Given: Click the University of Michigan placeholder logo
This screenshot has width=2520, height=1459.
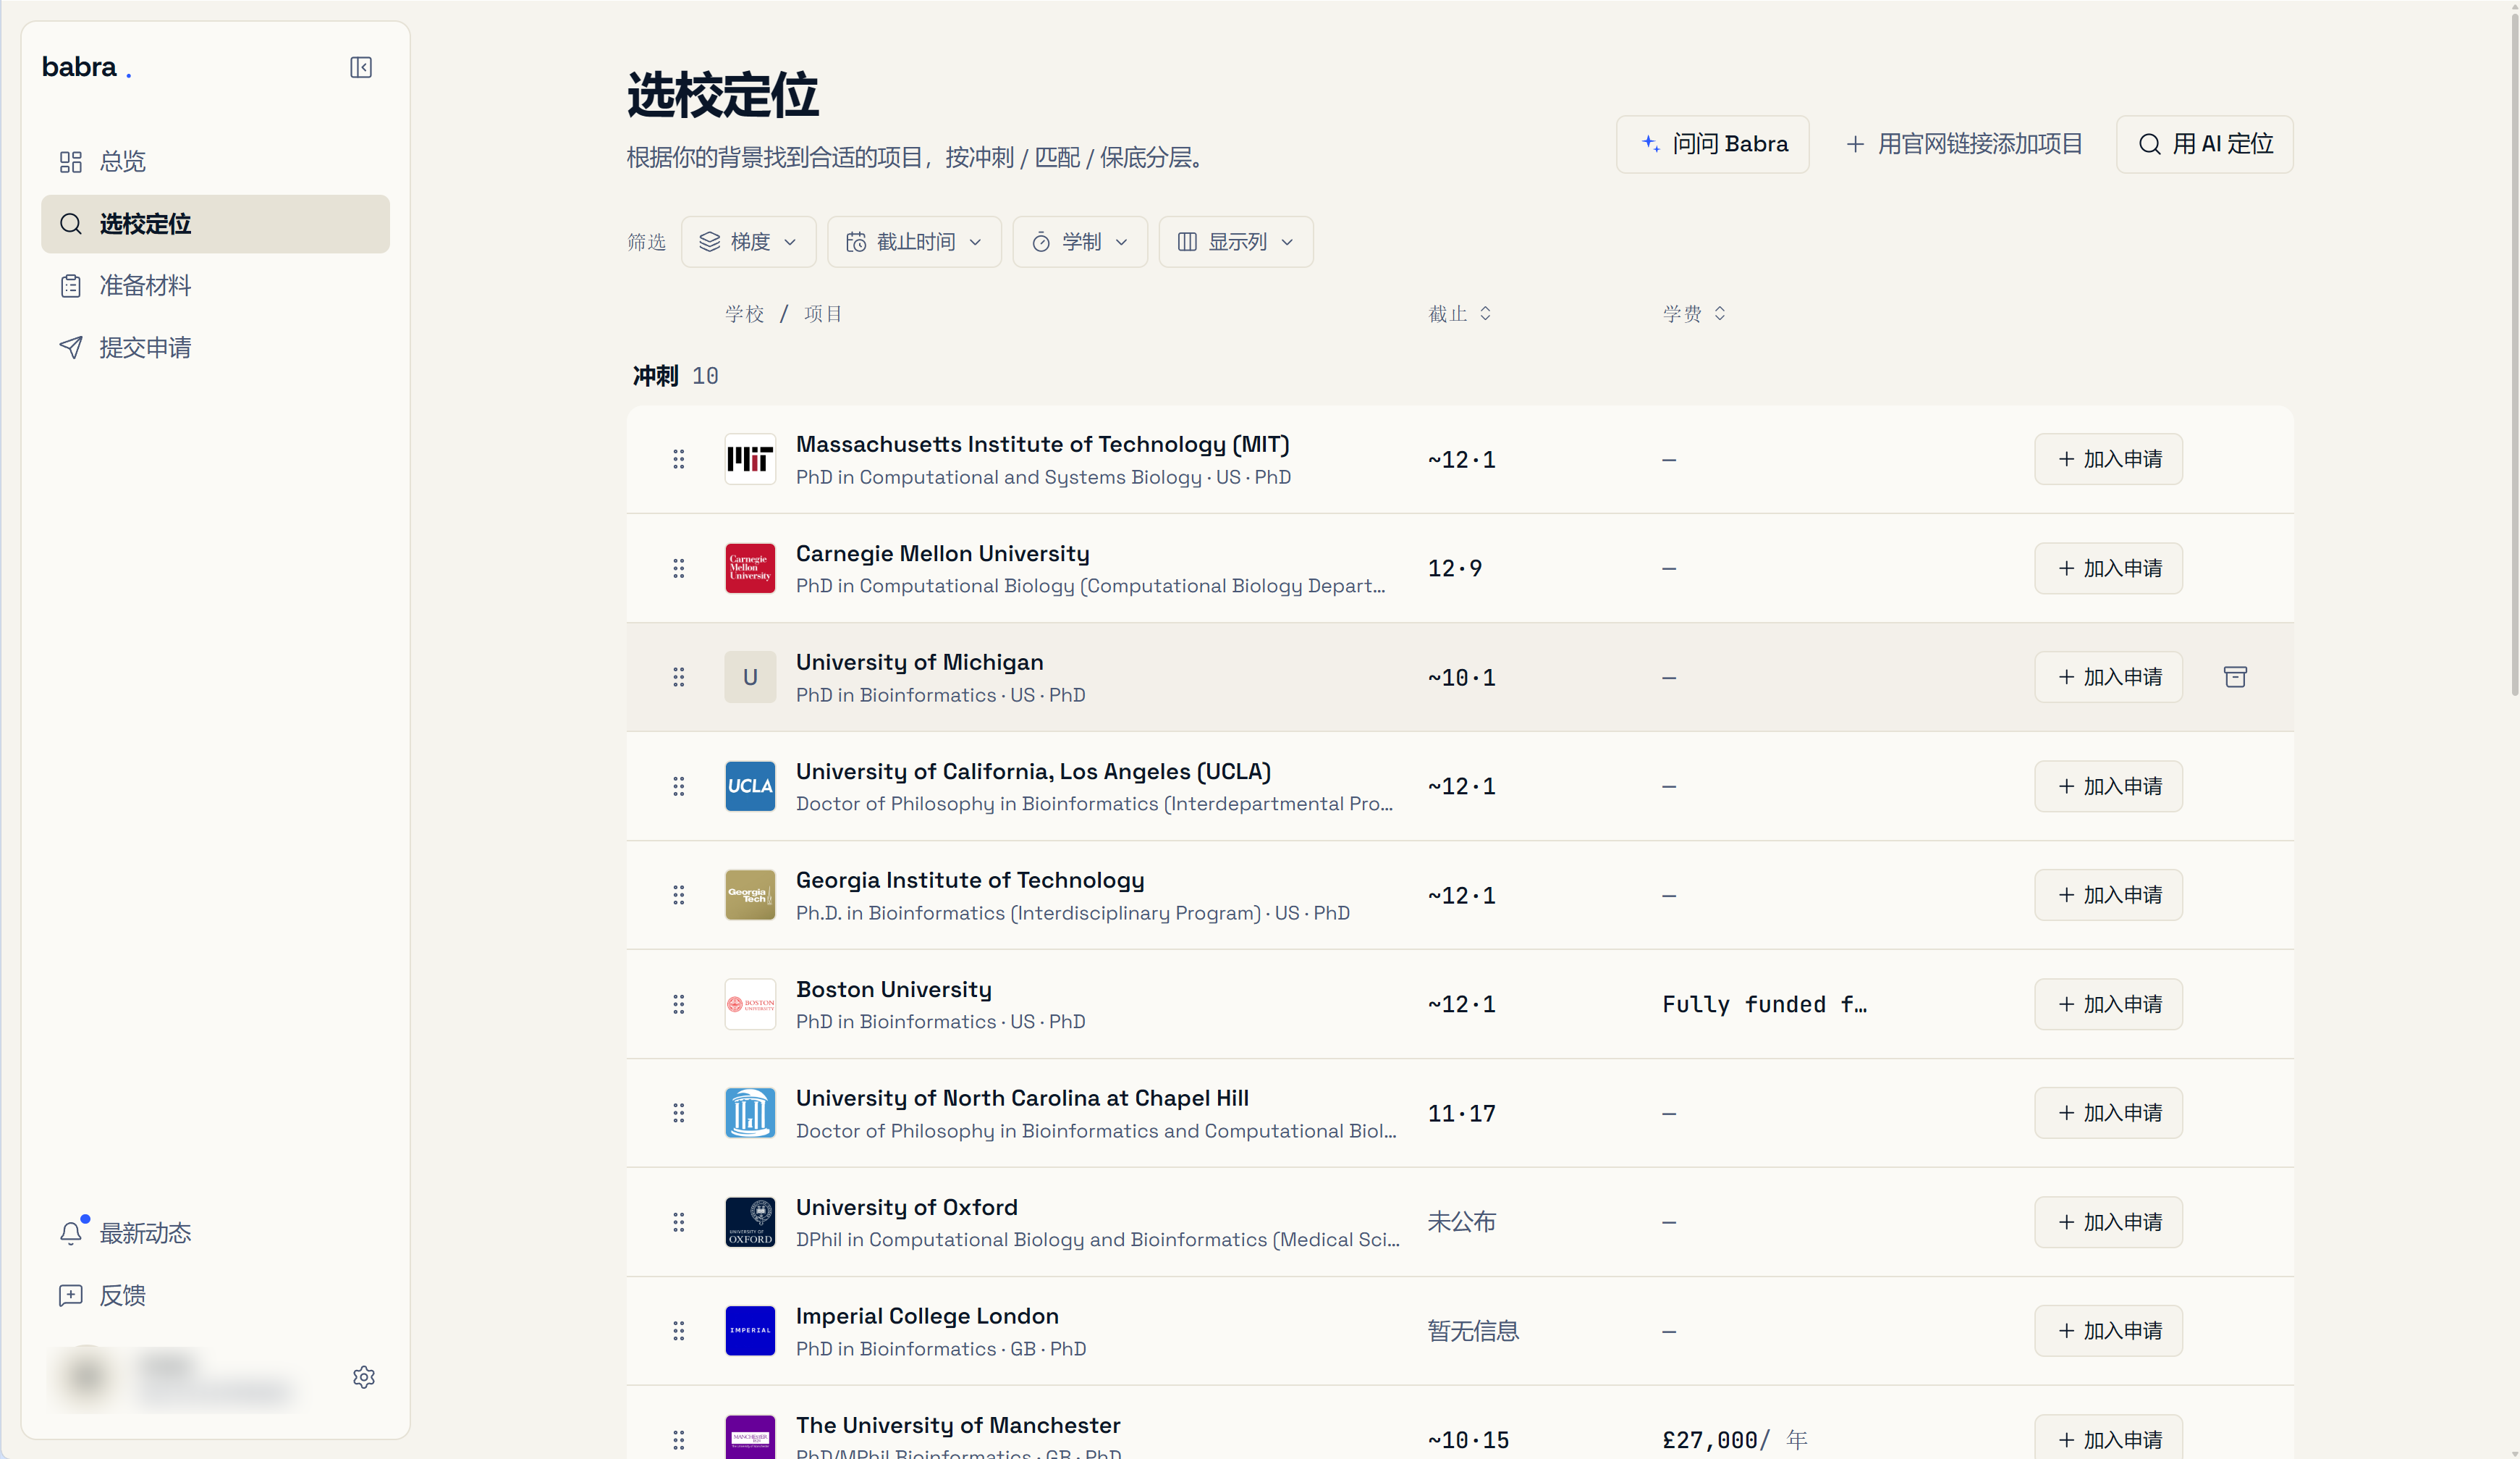Looking at the screenshot, I should pyautogui.click(x=750, y=678).
